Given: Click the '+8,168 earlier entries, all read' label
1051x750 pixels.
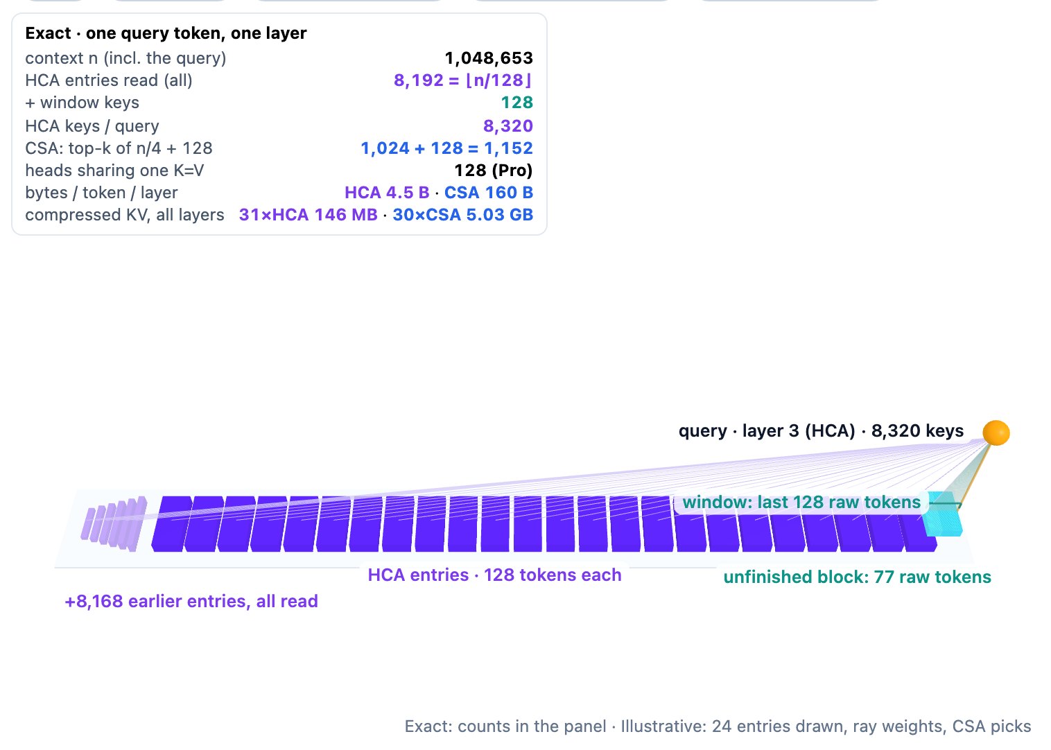Looking at the screenshot, I should click(x=191, y=602).
